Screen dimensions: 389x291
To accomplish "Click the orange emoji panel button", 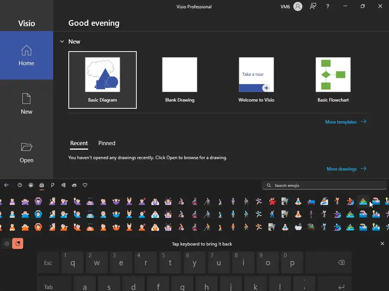I will point(17,244).
